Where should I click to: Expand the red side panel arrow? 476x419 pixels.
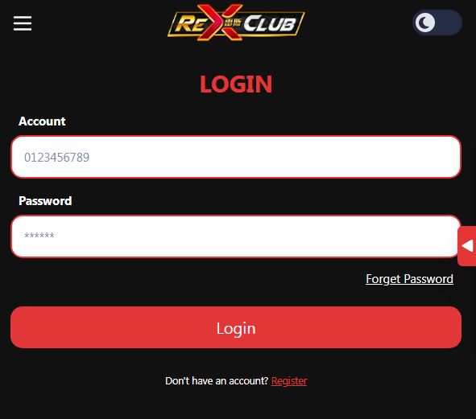coord(467,246)
